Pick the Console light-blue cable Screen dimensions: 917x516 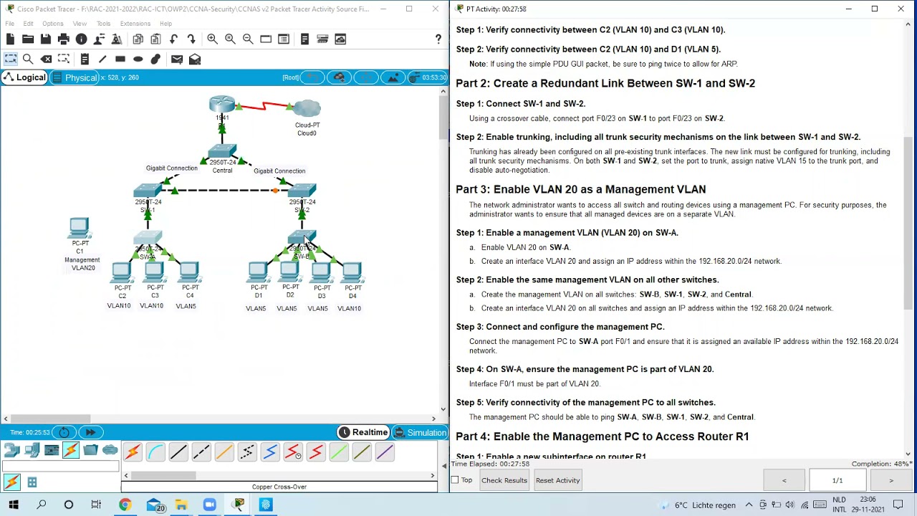tap(155, 452)
